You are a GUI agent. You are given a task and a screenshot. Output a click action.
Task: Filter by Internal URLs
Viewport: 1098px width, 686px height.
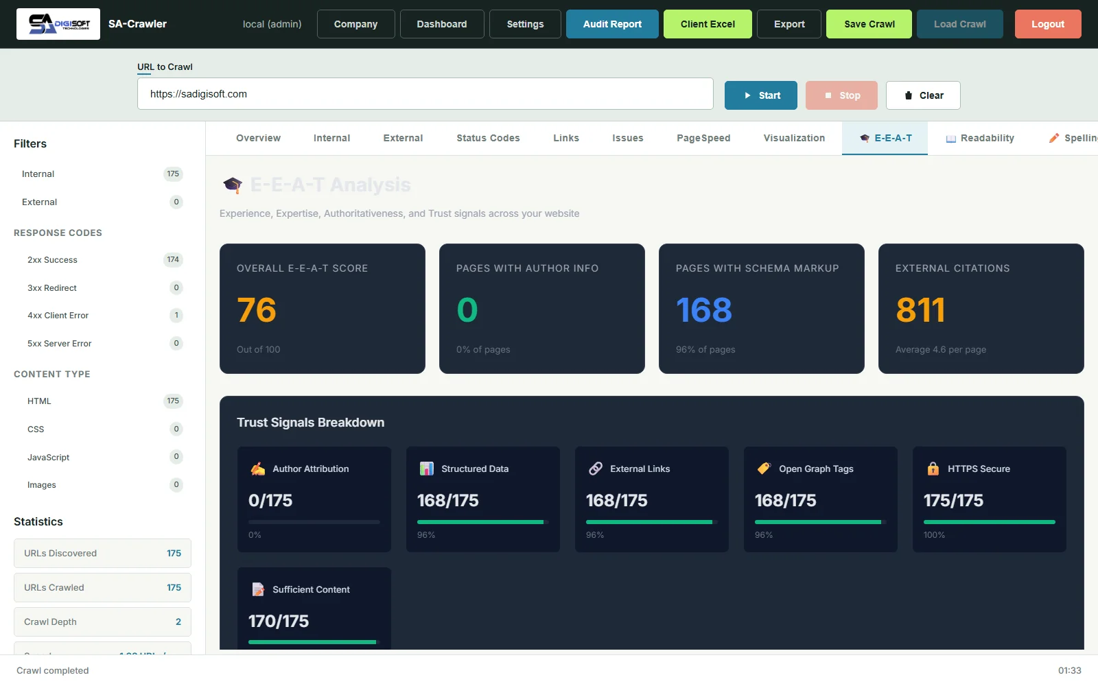102,174
